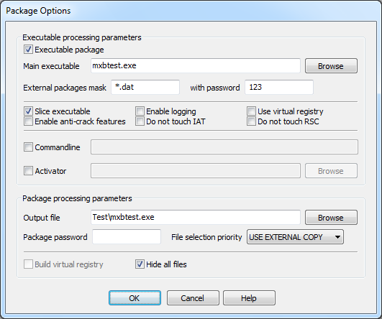Viewport: 382px width, 319px height.
Task: Click the dropdown arrow beside USE EXTERNAL COPY
Action: point(337,237)
